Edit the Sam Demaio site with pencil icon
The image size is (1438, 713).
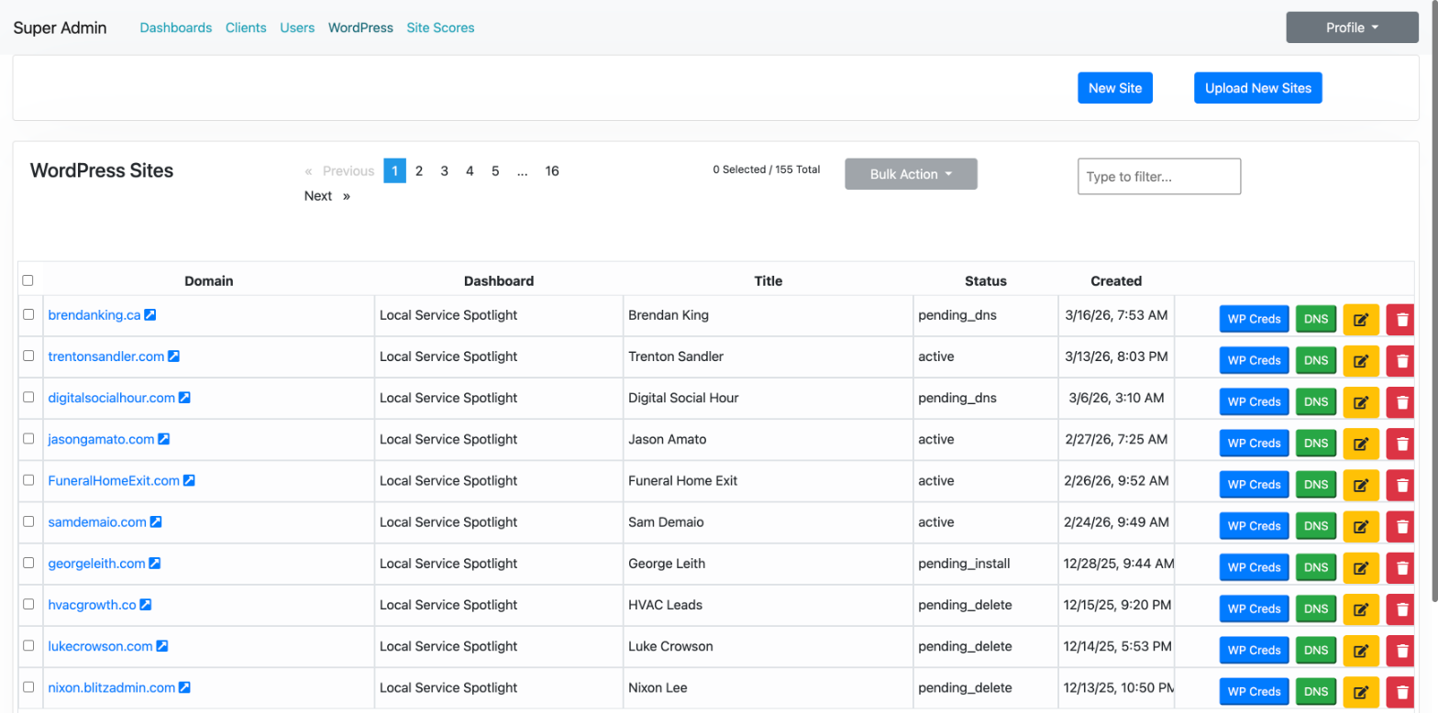click(1361, 526)
